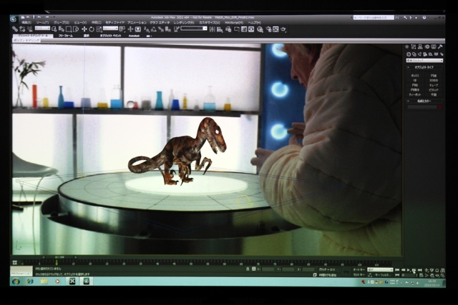Click the Unlink Selection tool icon

point(22,29)
